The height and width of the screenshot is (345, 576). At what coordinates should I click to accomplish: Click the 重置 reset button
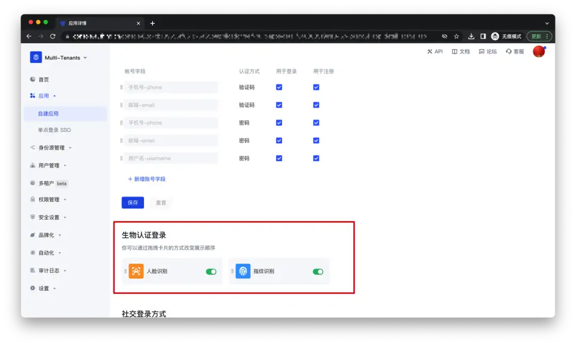[161, 203]
